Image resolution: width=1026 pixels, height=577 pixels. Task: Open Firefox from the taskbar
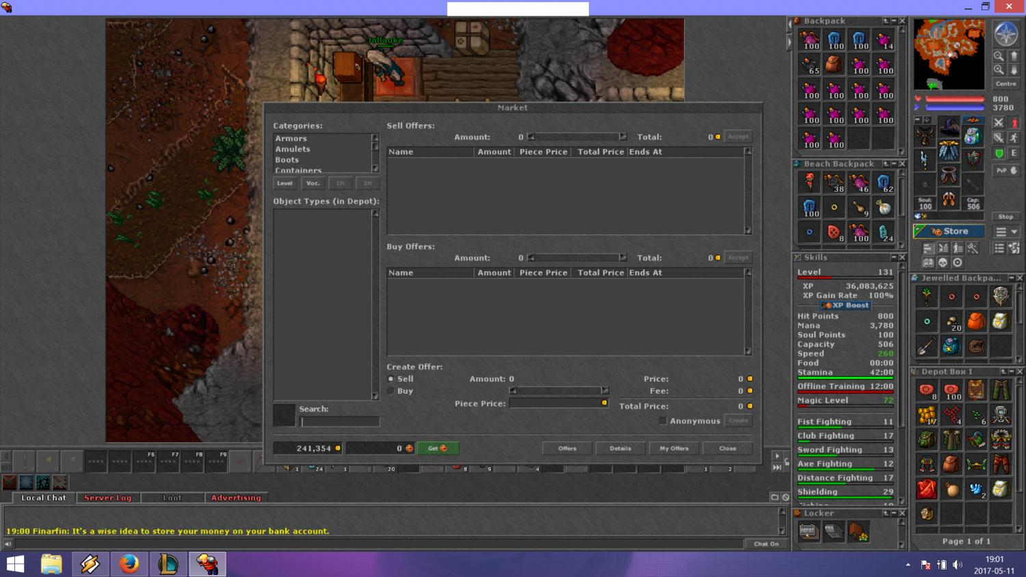[129, 564]
